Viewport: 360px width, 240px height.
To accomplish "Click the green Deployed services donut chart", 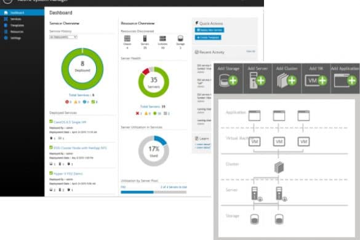I will pos(82,68).
